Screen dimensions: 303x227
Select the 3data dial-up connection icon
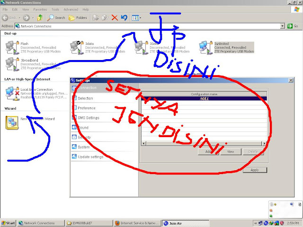[77, 47]
